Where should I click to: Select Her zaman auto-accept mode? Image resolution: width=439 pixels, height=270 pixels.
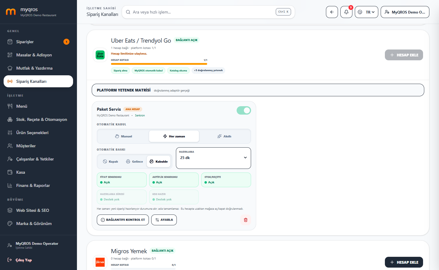174,136
